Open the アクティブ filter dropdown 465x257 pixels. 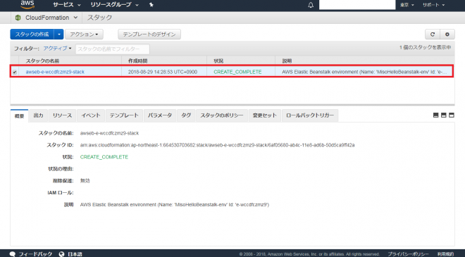coord(57,49)
